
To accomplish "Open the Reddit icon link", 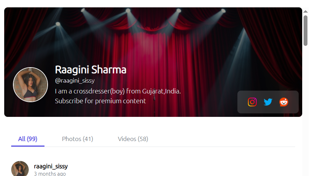I will coord(284,102).
